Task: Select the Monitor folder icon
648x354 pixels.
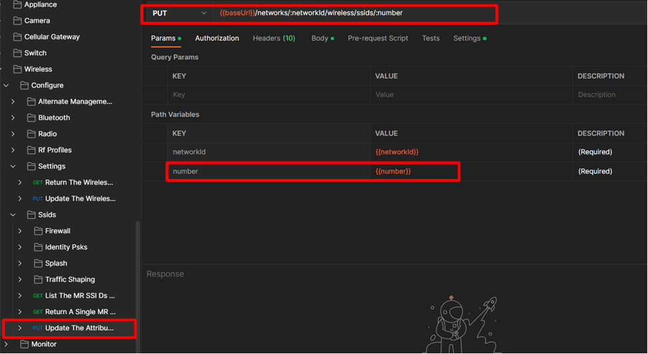Action: coord(25,344)
